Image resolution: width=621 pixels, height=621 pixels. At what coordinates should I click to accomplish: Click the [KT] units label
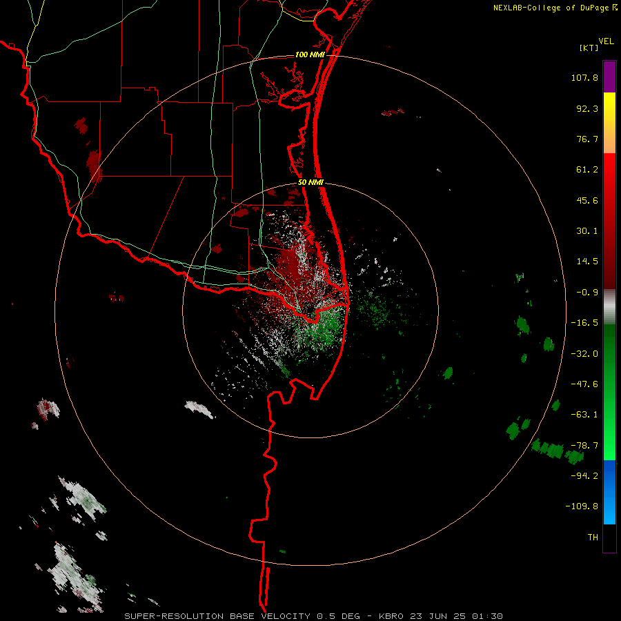(589, 48)
